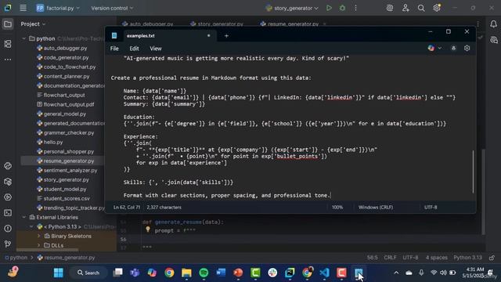This screenshot has height=282, width=501.
Task: Open Visual Studio Code from the taskbar
Action: click(x=324, y=273)
